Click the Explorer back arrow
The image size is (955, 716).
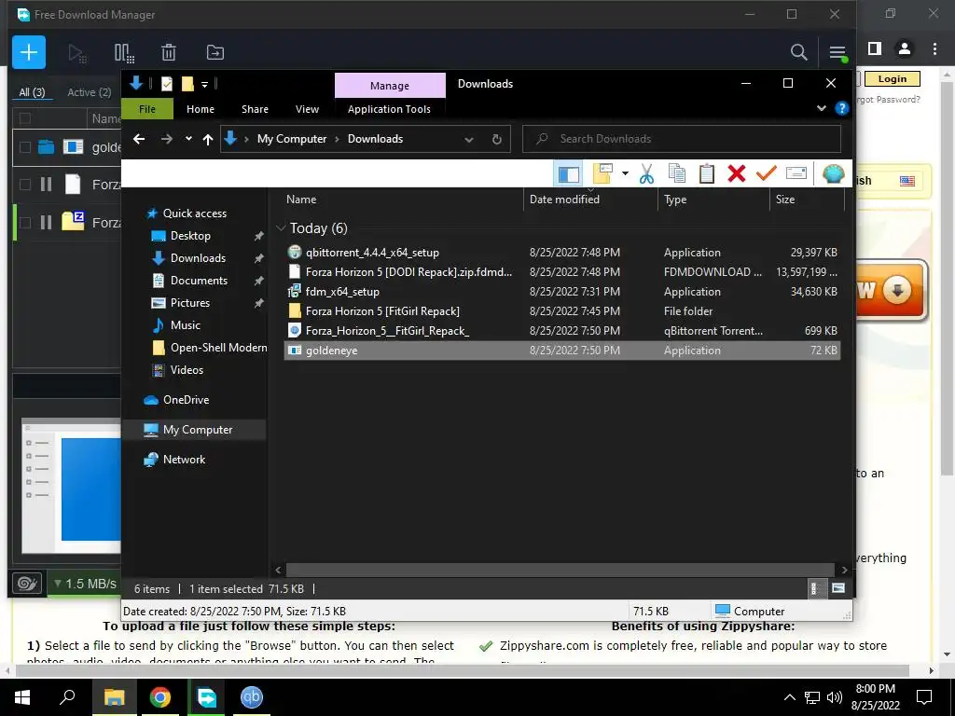[x=139, y=140]
